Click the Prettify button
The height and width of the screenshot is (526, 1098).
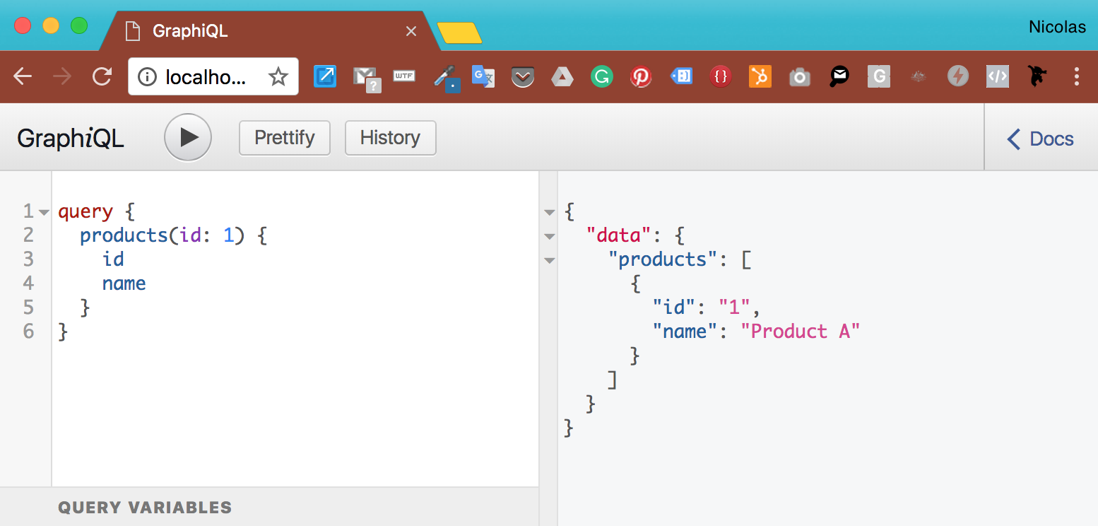click(284, 137)
